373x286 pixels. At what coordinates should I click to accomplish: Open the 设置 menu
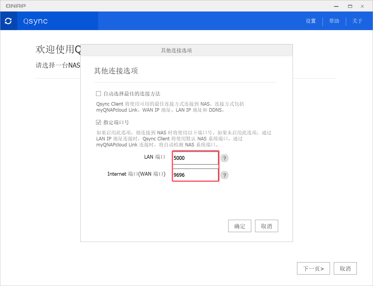pyautogui.click(x=311, y=21)
